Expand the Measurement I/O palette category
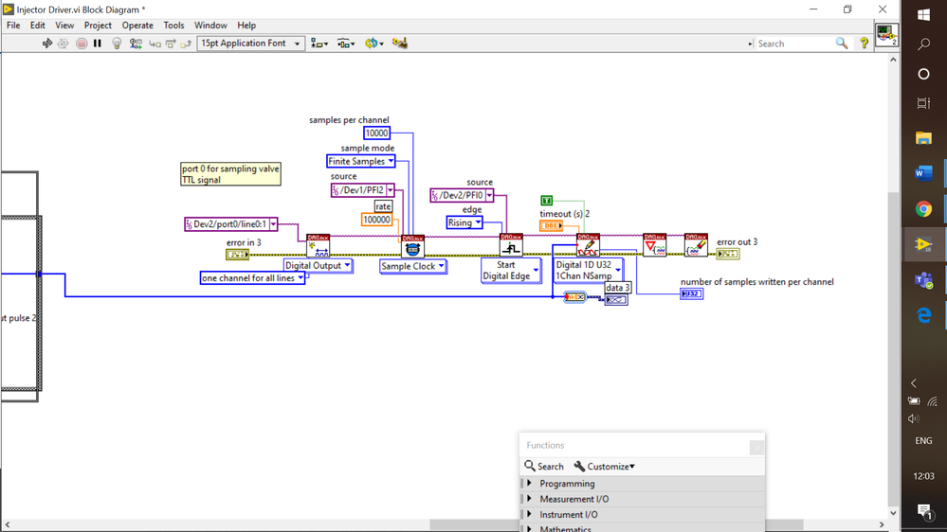 point(643,500)
